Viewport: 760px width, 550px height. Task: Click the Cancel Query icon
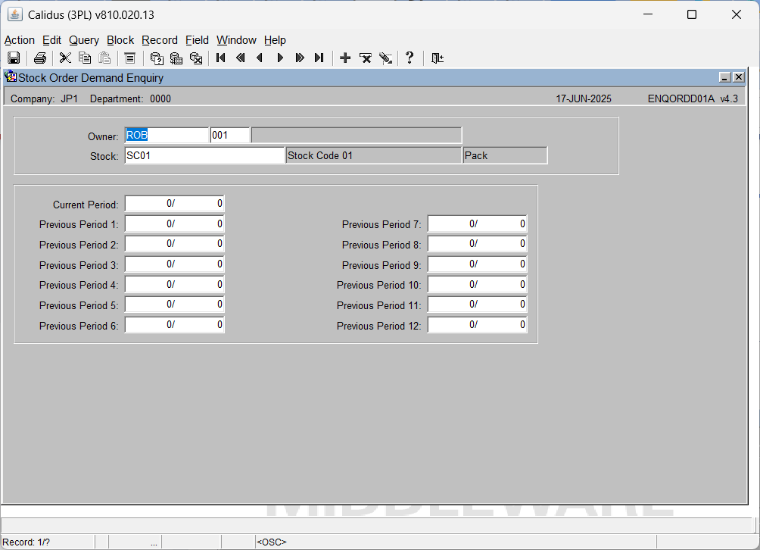coord(196,58)
